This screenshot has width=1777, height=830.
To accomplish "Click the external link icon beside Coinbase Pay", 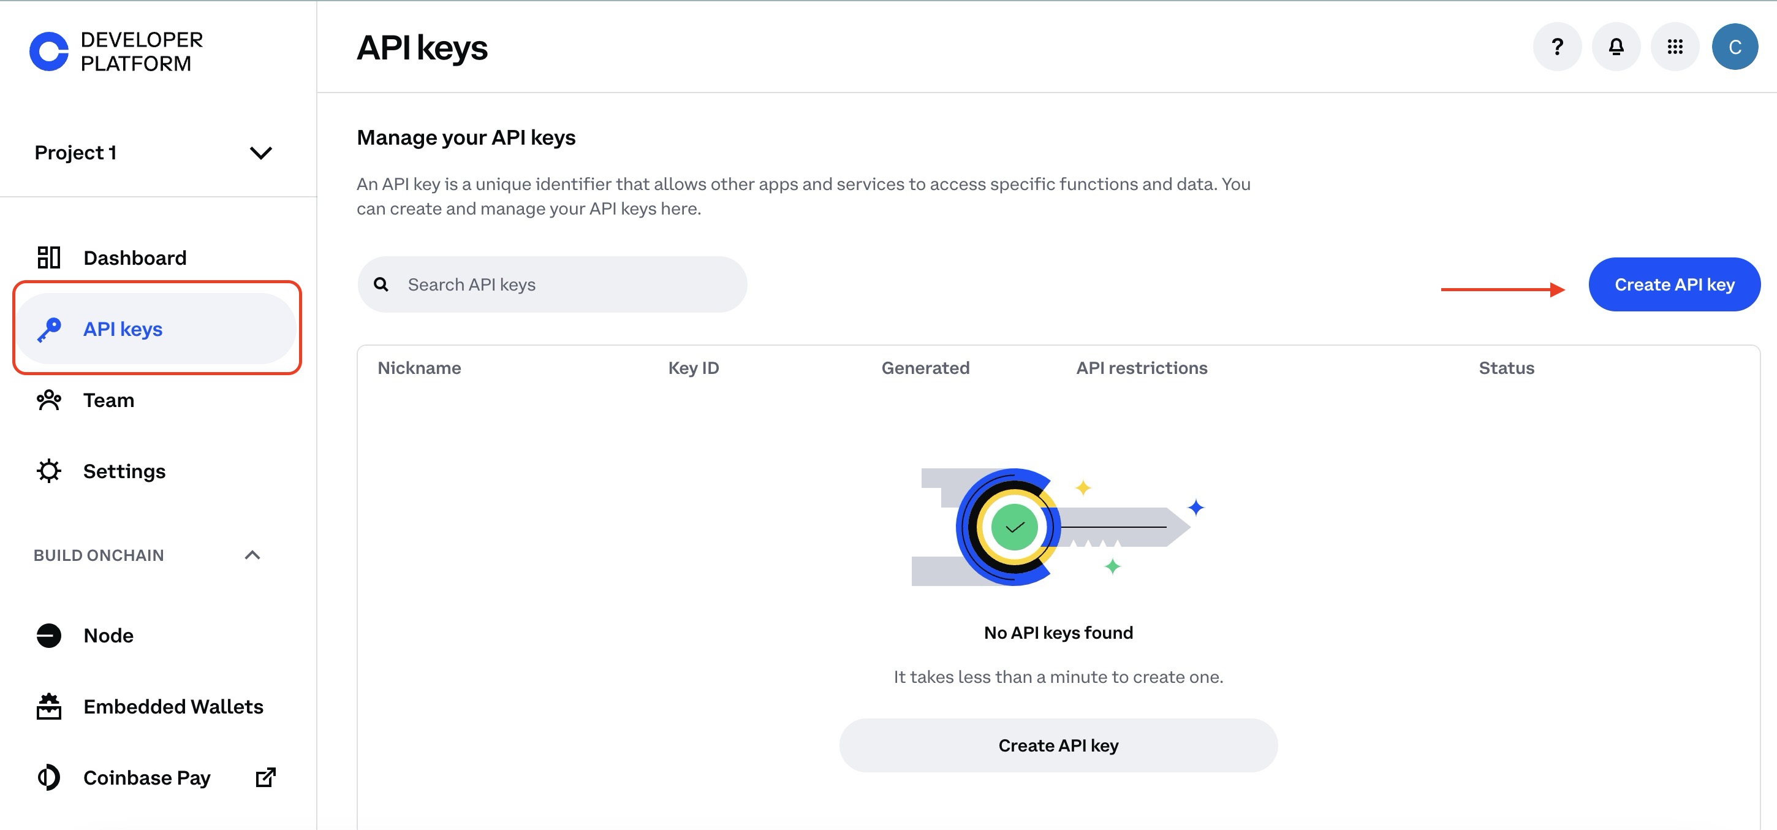I will [265, 777].
